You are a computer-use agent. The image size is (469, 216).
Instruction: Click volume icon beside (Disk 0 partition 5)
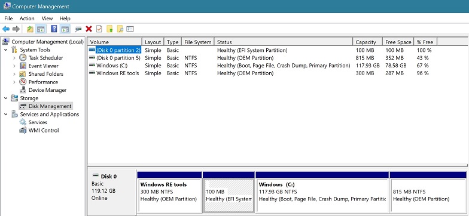pos(92,57)
